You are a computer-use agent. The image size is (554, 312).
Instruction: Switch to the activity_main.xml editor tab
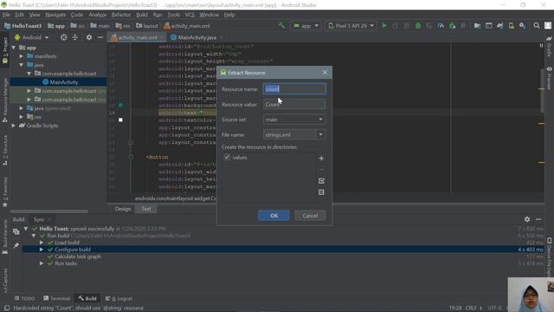pyautogui.click(x=138, y=37)
